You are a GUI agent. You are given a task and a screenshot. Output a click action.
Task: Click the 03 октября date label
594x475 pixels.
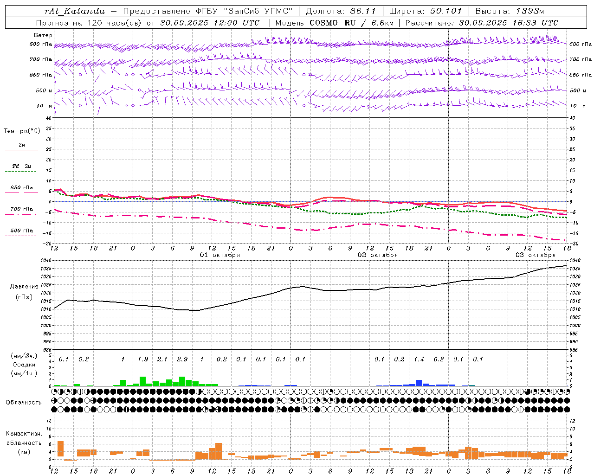click(536, 255)
